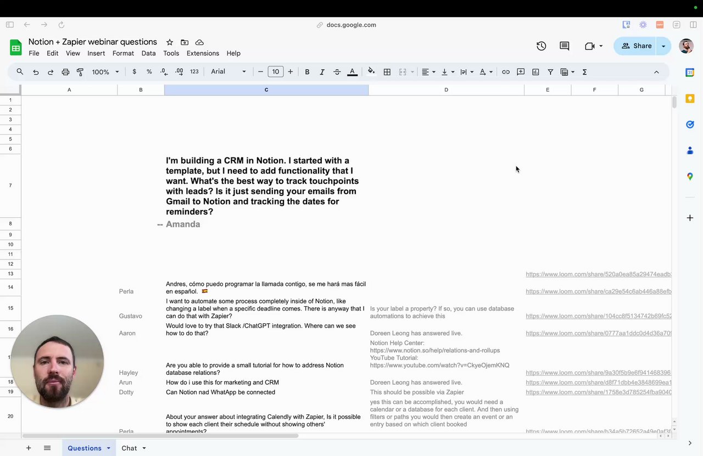The width and height of the screenshot is (703, 456).
Task: Open loom link in Gustavo's row
Action: tap(599, 316)
